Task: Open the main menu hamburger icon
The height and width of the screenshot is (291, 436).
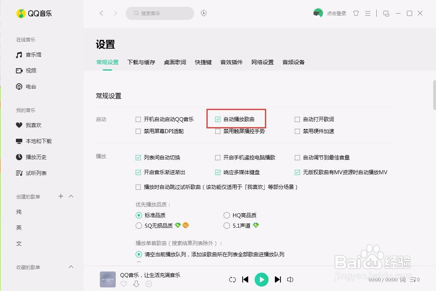Action: coord(368,13)
